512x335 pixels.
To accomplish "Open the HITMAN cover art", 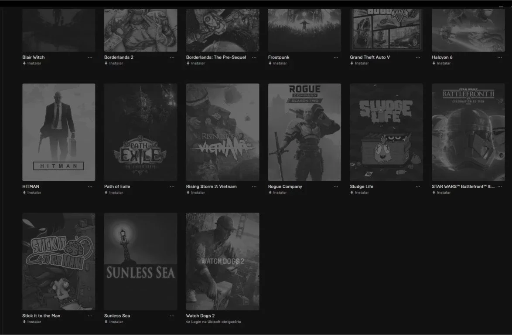I will point(59,132).
